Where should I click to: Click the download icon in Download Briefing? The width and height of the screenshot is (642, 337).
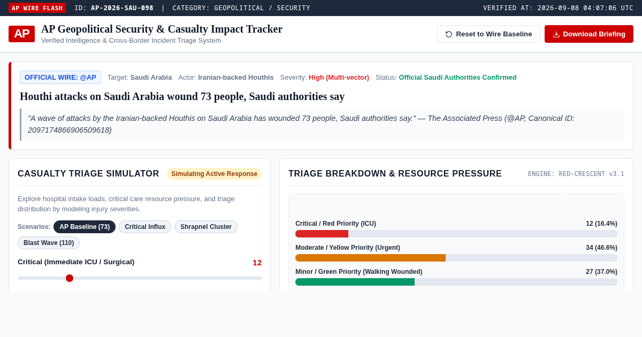pos(556,34)
